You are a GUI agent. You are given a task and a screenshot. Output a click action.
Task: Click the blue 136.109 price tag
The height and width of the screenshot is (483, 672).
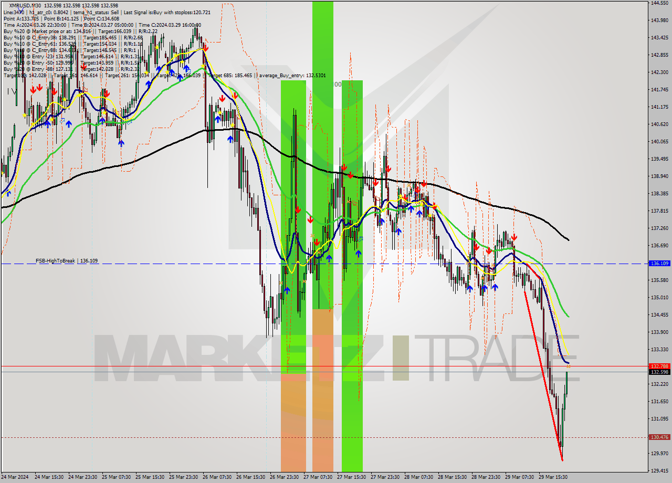click(659, 264)
